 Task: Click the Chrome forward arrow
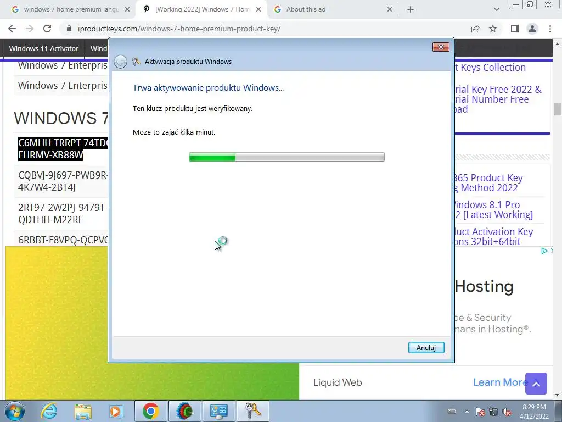(x=30, y=29)
